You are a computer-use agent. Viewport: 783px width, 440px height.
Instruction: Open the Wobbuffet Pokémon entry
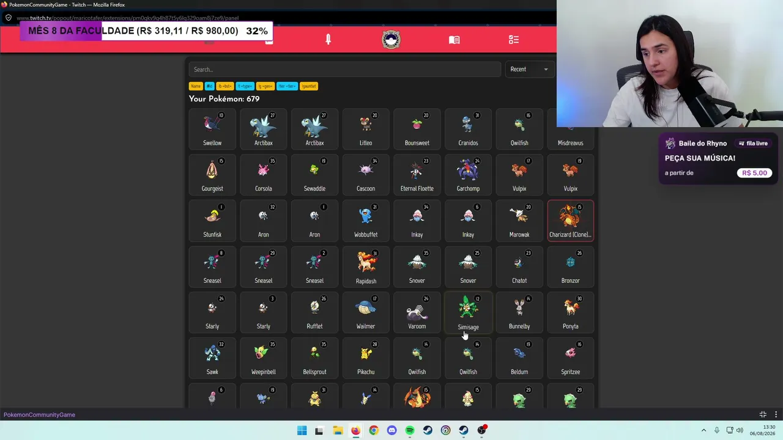(x=366, y=221)
